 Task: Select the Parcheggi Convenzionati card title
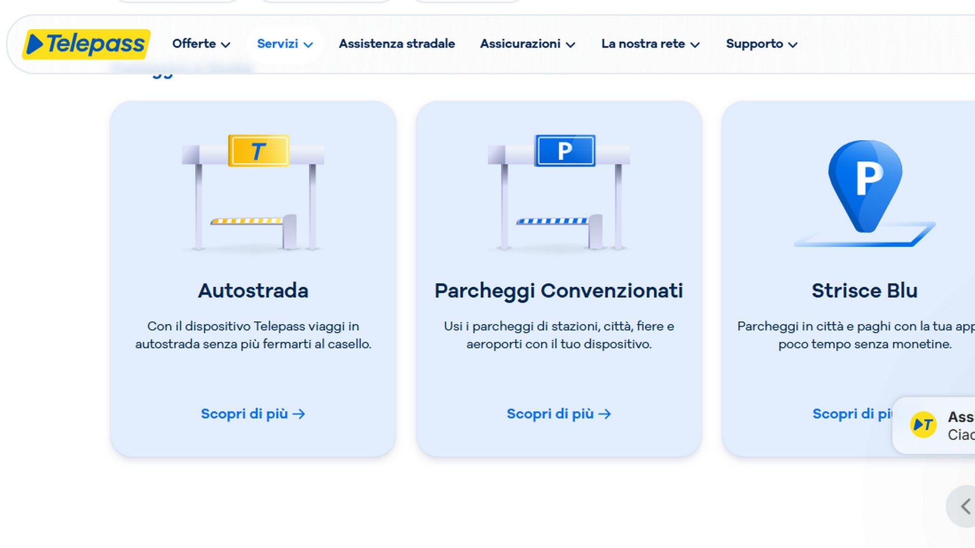coord(559,291)
